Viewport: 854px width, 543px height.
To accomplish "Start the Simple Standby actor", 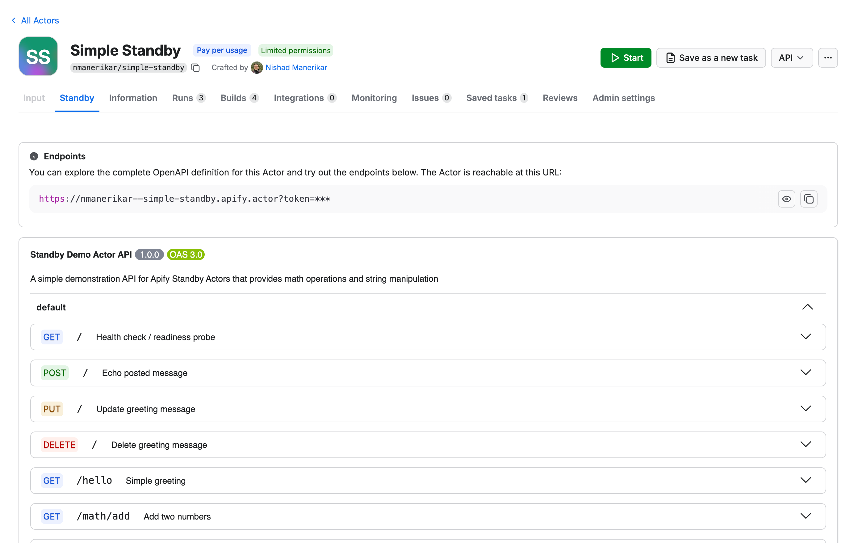I will [x=626, y=57].
